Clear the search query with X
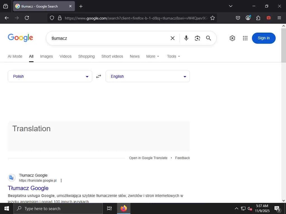This screenshot has height=214, width=286. pos(173,38)
